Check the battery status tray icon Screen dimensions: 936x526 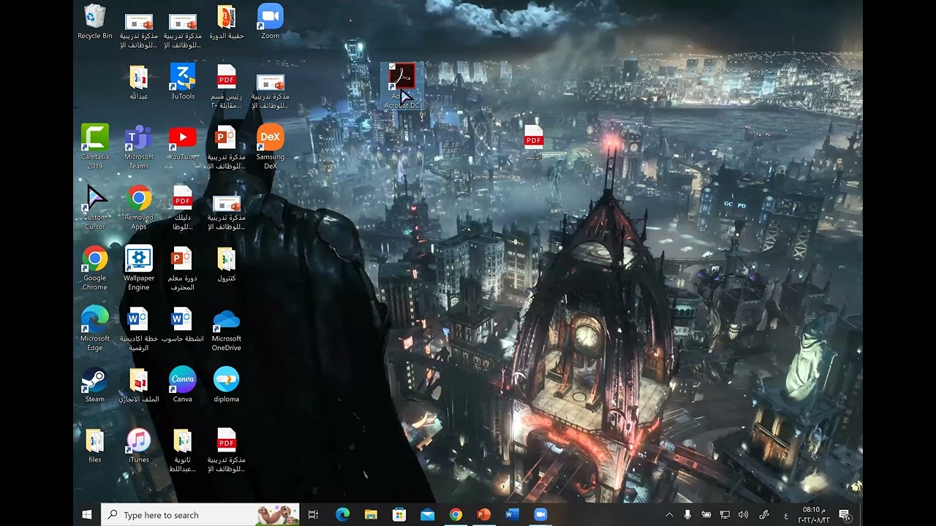point(706,515)
